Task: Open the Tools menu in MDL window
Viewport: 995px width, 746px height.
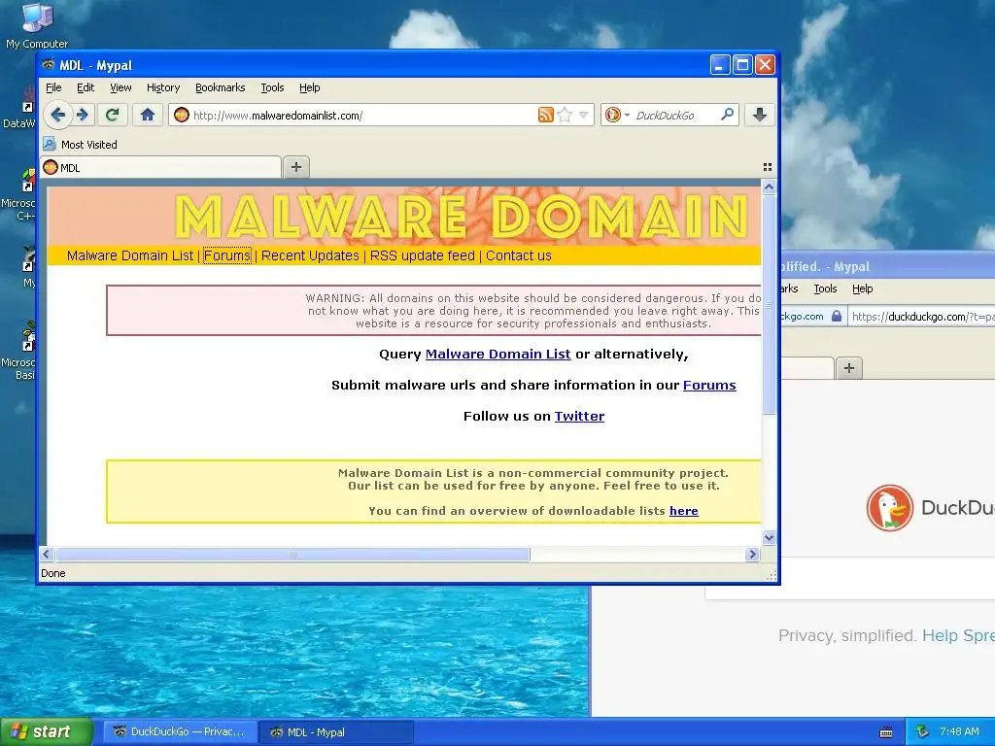Action: (x=272, y=87)
